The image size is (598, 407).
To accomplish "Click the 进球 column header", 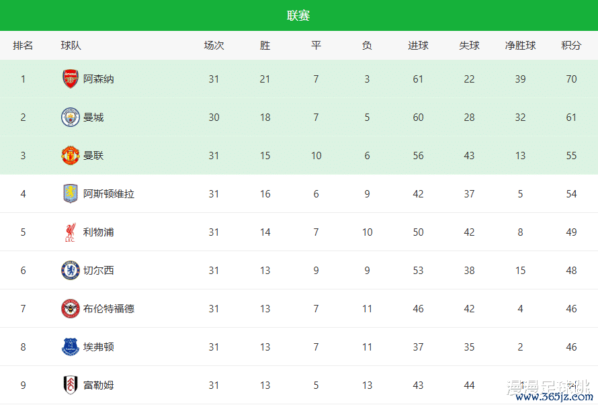I will [418, 46].
